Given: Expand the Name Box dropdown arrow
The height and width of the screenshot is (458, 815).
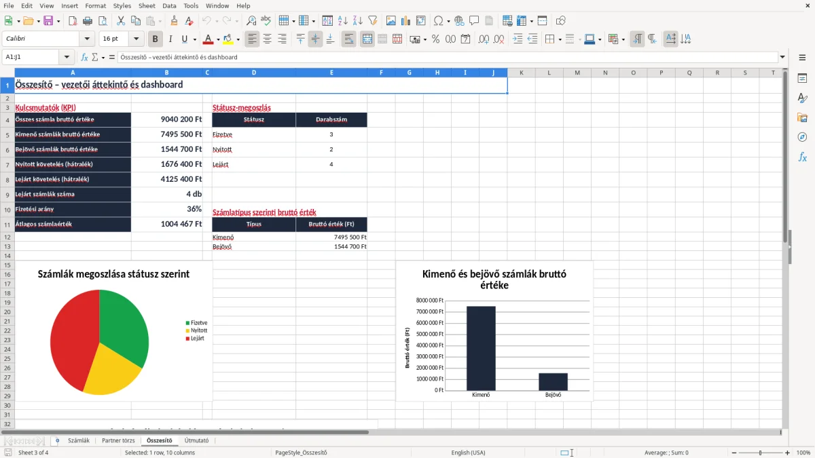Looking at the screenshot, I should pyautogui.click(x=67, y=58).
